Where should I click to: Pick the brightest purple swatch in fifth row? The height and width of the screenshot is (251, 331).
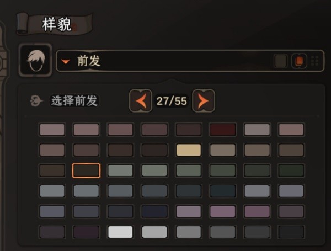coord(223,211)
